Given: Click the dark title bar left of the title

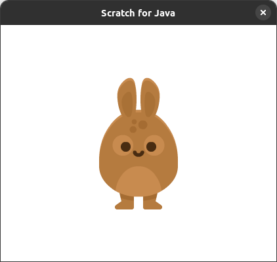Looking at the screenshot, I should click(51, 13).
